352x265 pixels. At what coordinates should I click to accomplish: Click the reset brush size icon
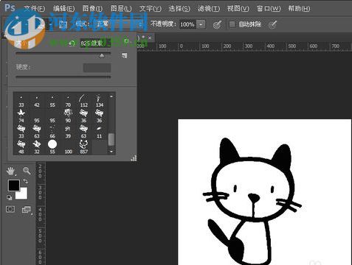pyautogui.click(x=72, y=43)
